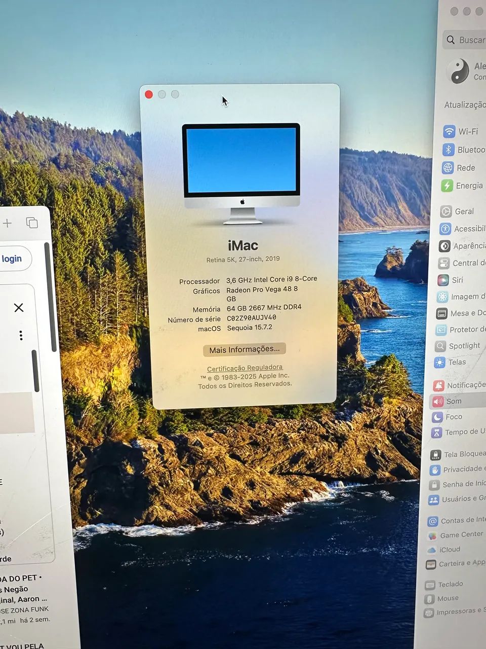Click the Retina 5K, 27-inch, 2019 subtitle
The image size is (486, 649).
[x=243, y=259]
